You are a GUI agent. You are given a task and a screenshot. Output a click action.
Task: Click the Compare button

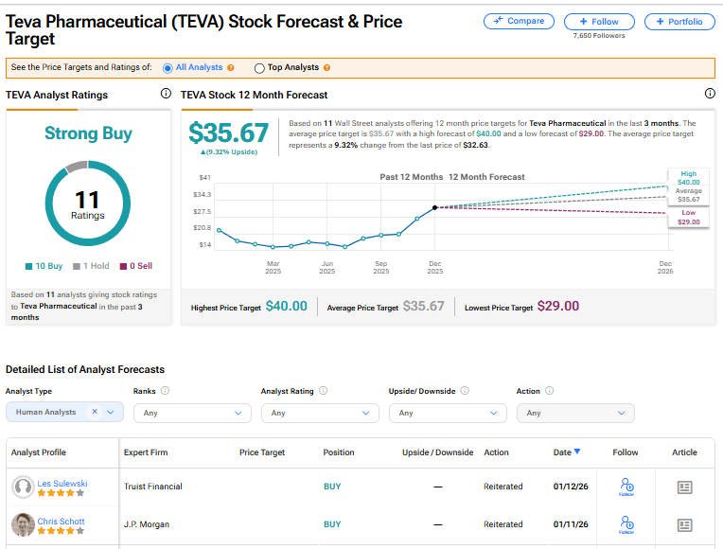519,21
